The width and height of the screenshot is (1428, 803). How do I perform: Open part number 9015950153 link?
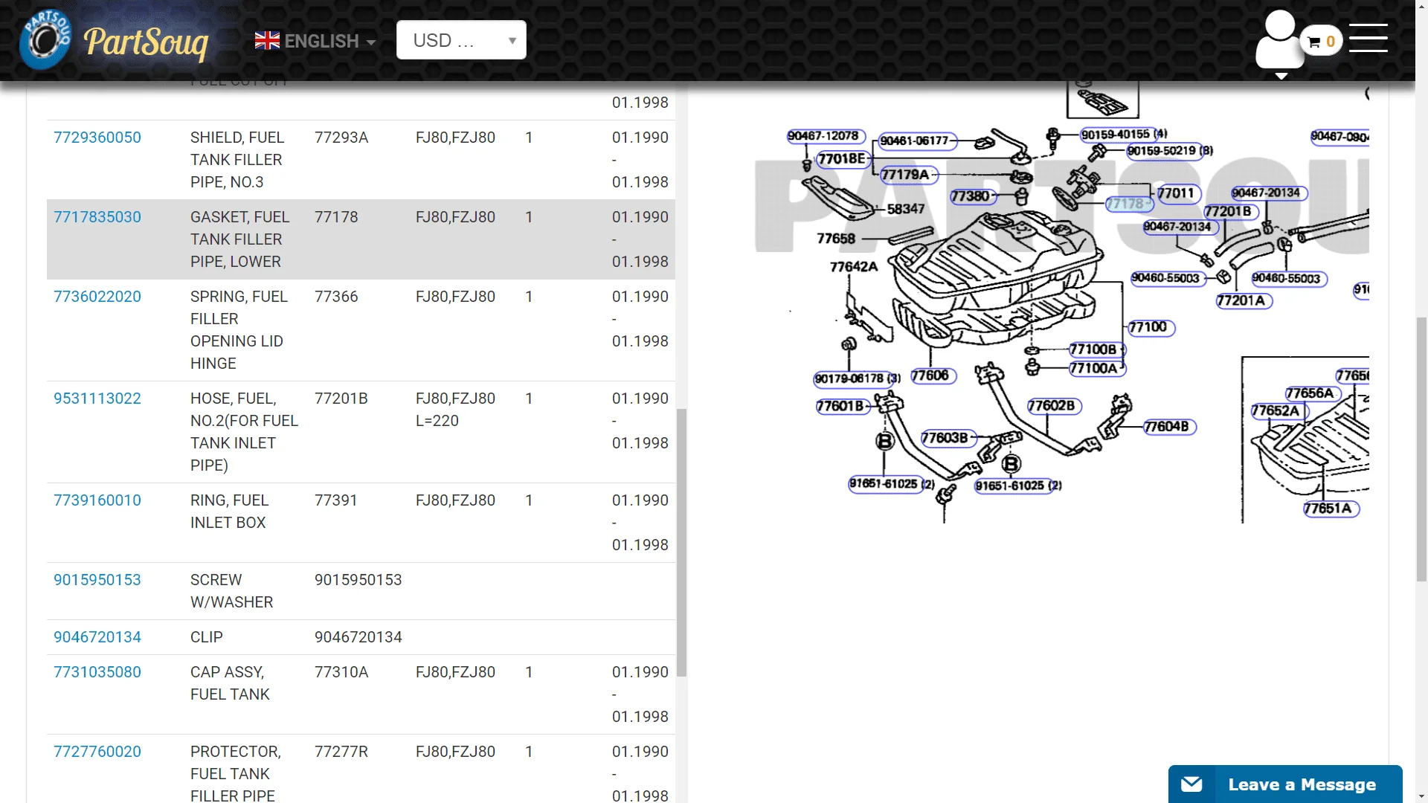click(97, 580)
